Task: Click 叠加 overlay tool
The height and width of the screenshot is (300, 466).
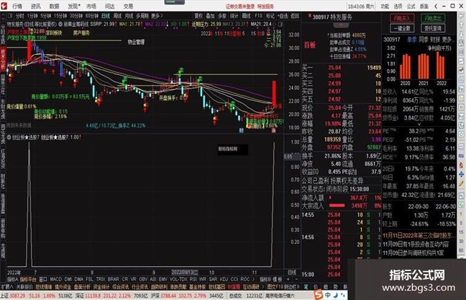Action: 211,16
